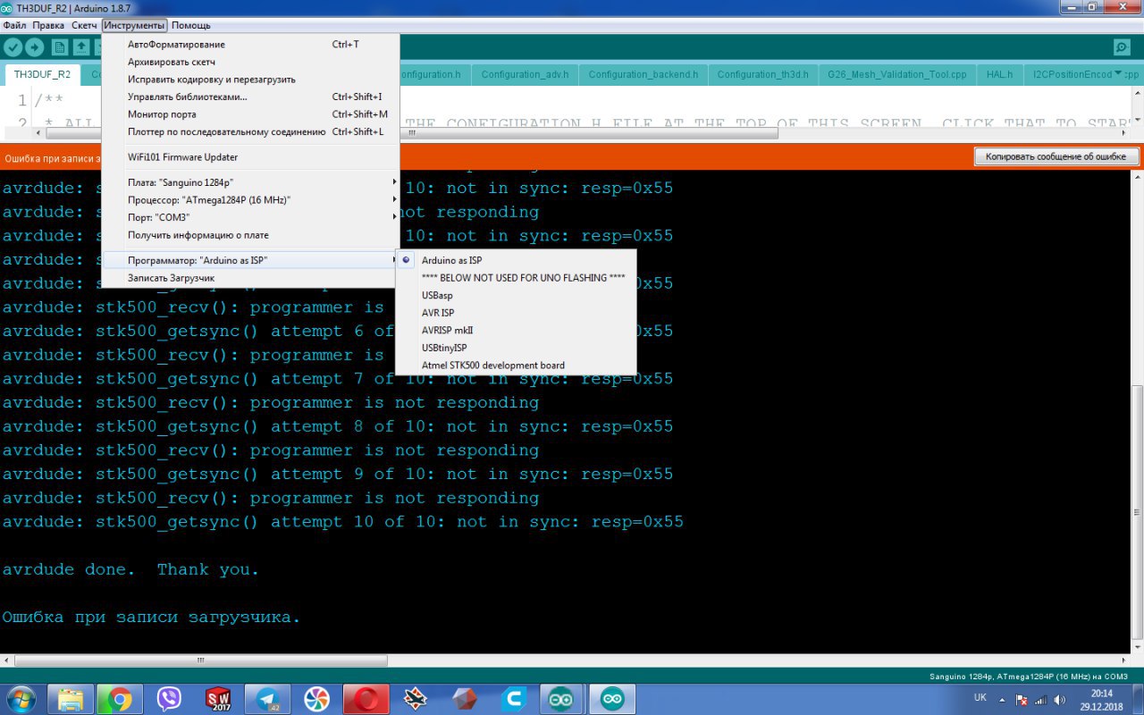Open the Правка menu

(x=48, y=25)
